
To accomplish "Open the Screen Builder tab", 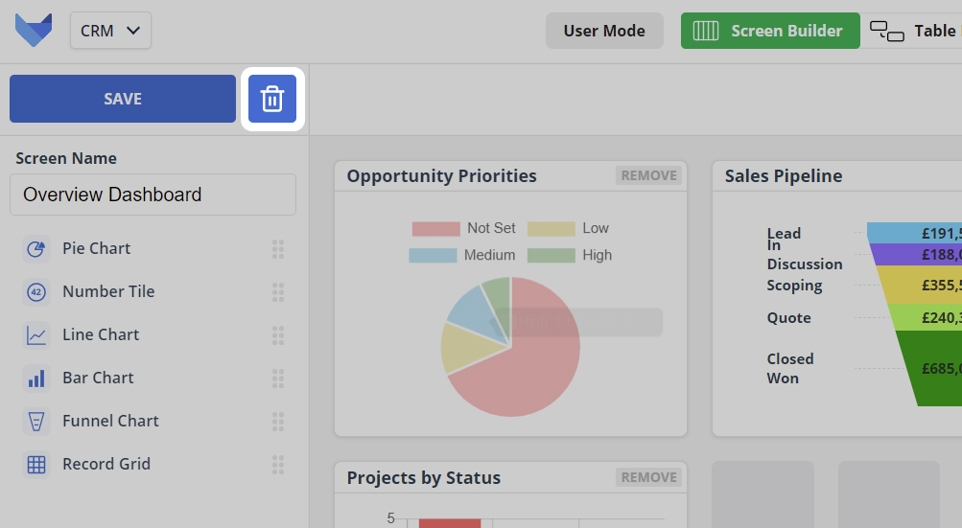I will pos(770,31).
